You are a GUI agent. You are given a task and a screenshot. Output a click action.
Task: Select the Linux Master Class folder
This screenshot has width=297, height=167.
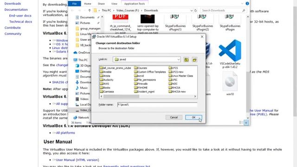pyautogui.click(x=181, y=76)
